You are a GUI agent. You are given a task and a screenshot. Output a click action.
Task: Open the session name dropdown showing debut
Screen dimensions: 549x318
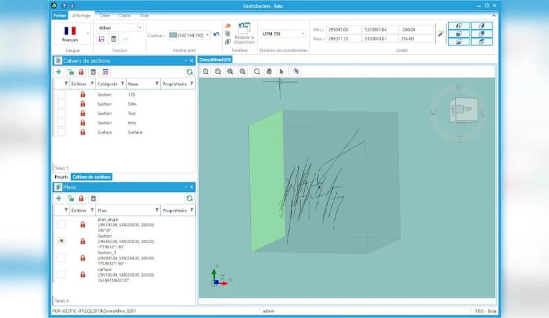click(x=141, y=28)
